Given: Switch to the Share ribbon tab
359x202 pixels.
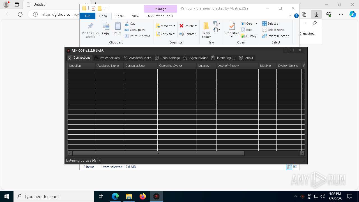Looking at the screenshot, I should (120, 16).
